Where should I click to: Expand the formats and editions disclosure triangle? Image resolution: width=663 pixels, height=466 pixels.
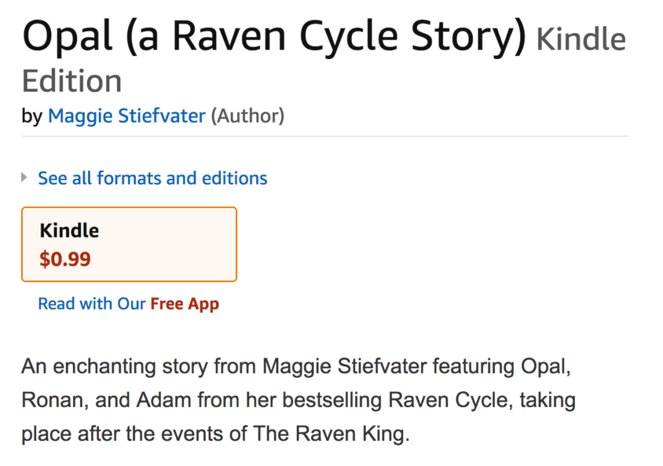point(25,178)
